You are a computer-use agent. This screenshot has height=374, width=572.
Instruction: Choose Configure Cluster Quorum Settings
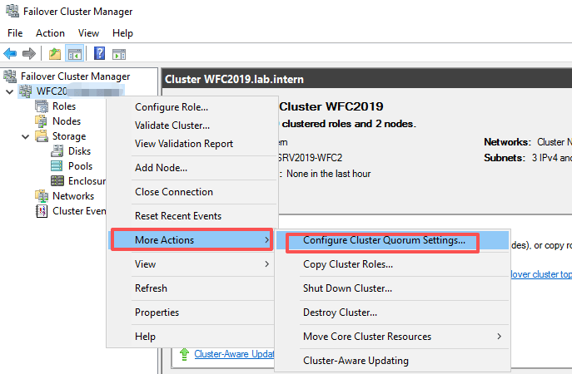tap(384, 240)
